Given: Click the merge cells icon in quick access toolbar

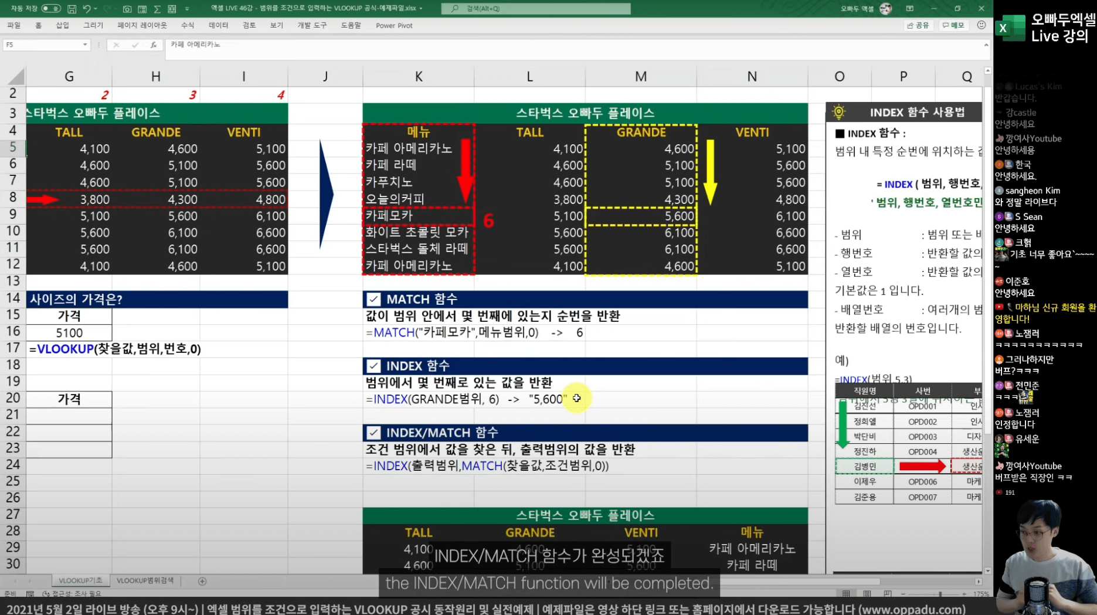Looking at the screenshot, I should tap(172, 9).
